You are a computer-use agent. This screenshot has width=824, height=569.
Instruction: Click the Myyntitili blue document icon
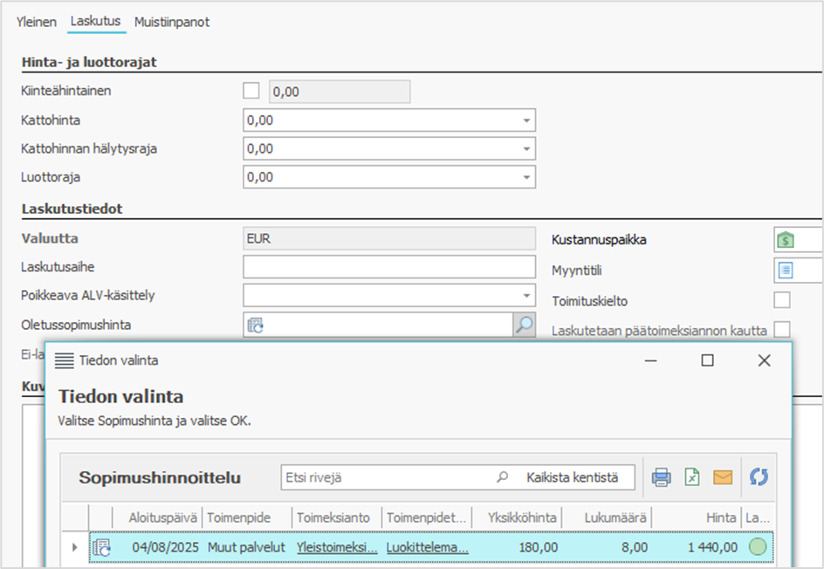[x=785, y=271]
